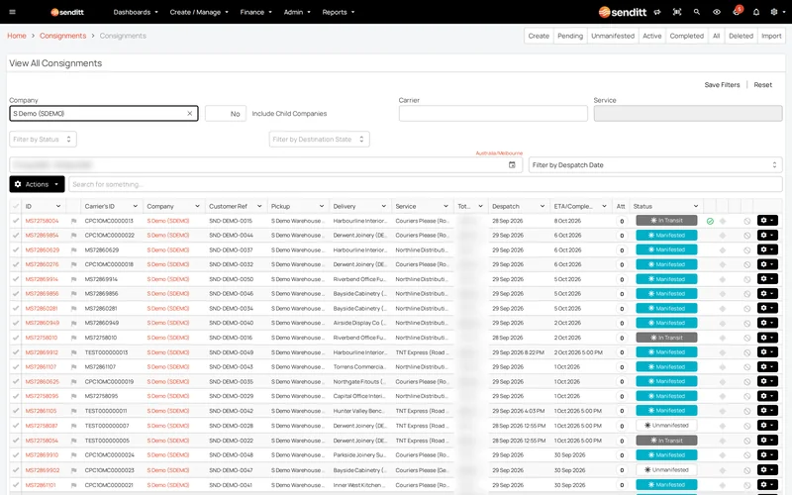The image size is (792, 495).
Task: Click the prohibit icon on row MS72860276
Action: coord(747,264)
